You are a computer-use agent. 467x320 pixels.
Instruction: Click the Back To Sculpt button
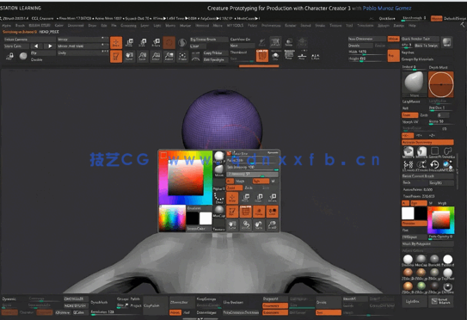[x=427, y=46]
